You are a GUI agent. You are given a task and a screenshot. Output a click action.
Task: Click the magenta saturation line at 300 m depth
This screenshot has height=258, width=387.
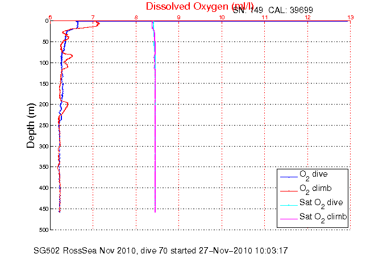pyautogui.click(x=155, y=147)
